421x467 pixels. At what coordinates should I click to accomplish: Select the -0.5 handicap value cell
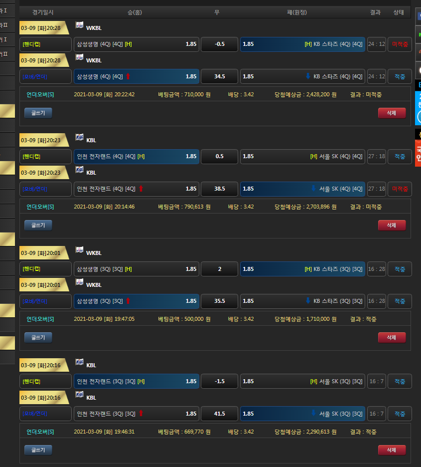pyautogui.click(x=219, y=44)
